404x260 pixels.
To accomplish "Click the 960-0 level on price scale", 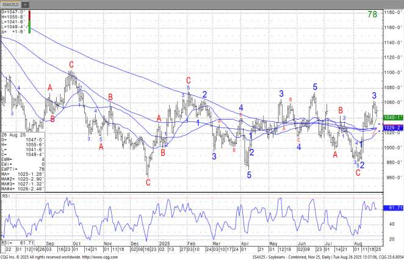I will point(392,178).
